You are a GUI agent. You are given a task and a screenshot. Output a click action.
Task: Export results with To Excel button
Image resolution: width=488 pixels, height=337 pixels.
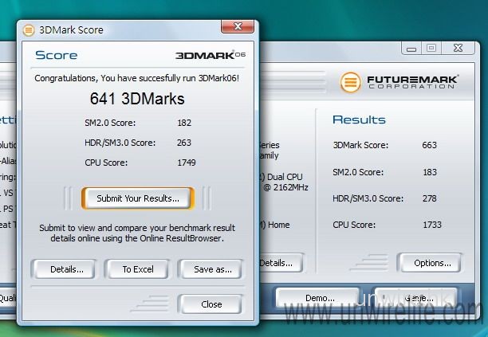click(x=137, y=269)
